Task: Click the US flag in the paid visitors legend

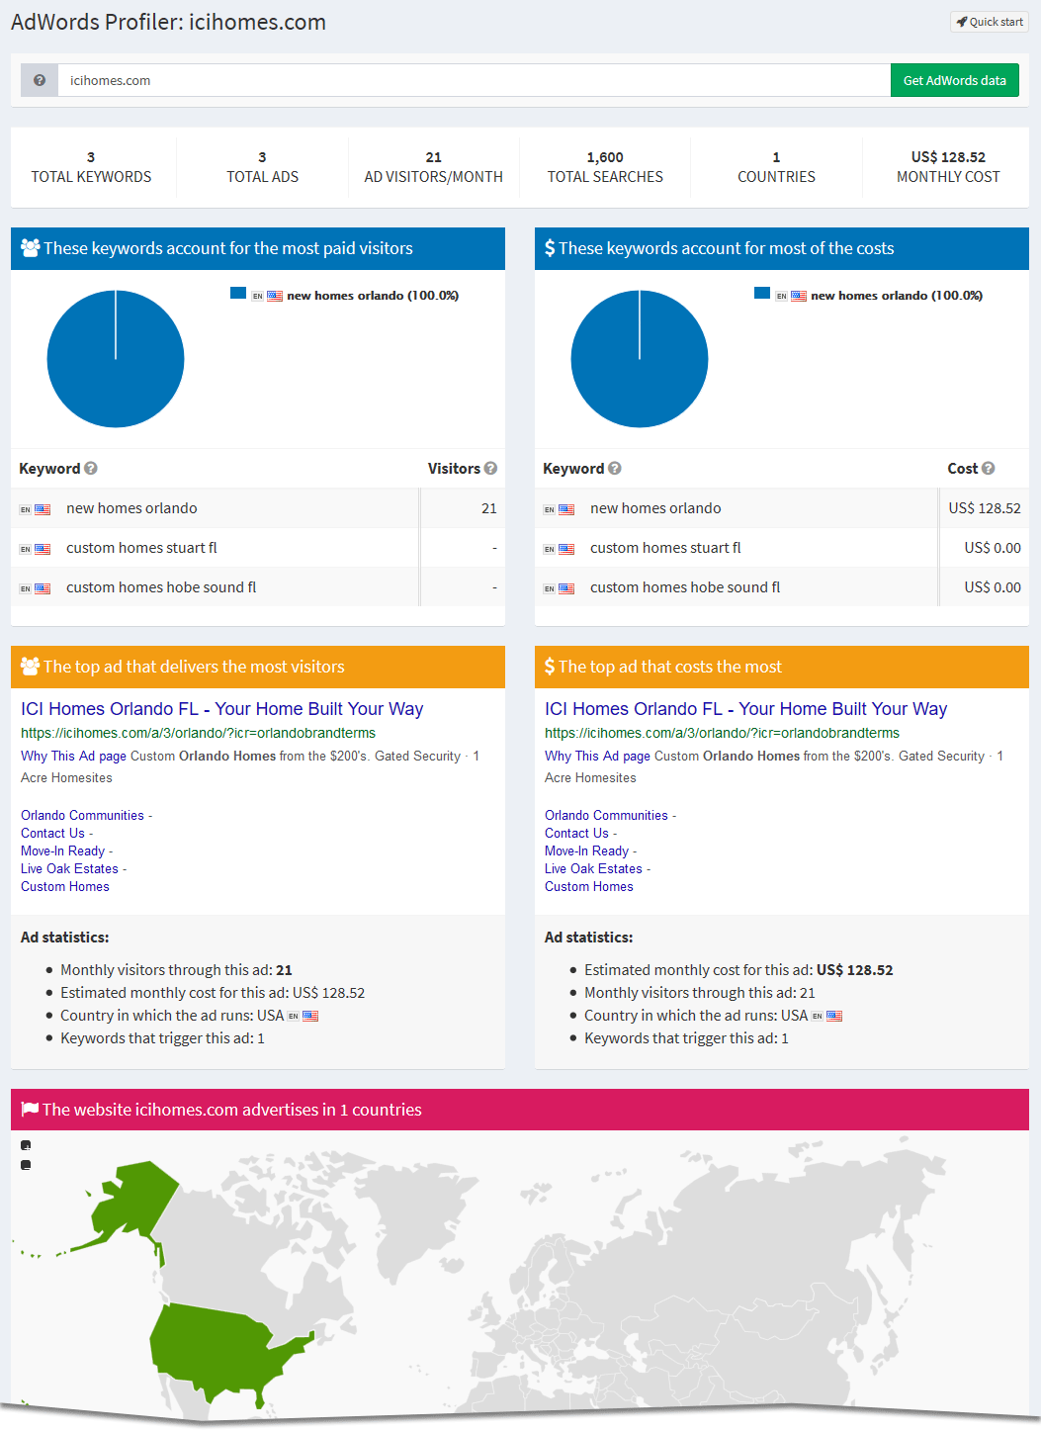Action: (275, 296)
